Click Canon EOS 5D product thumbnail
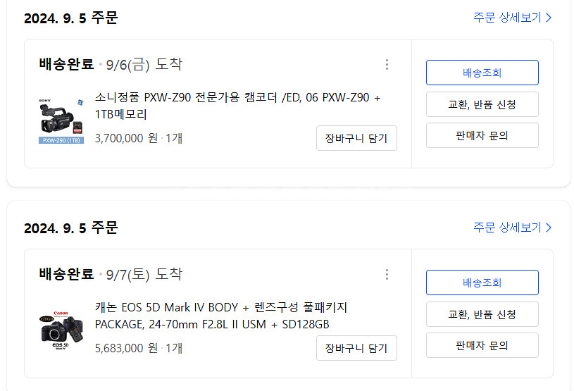The height and width of the screenshot is (391, 574). 61,330
